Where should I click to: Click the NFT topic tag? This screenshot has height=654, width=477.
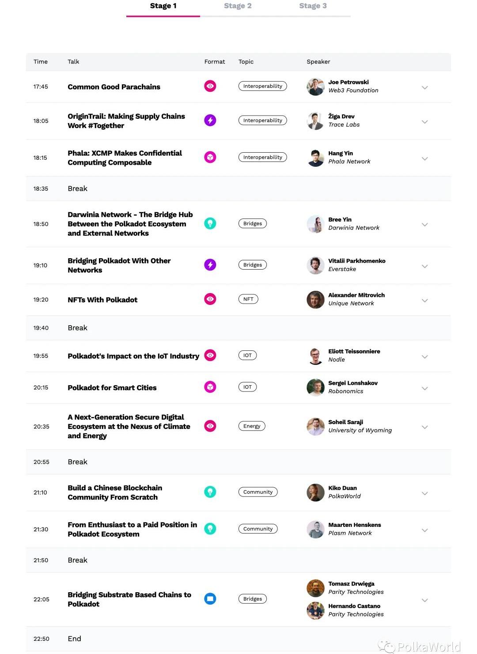(x=248, y=299)
